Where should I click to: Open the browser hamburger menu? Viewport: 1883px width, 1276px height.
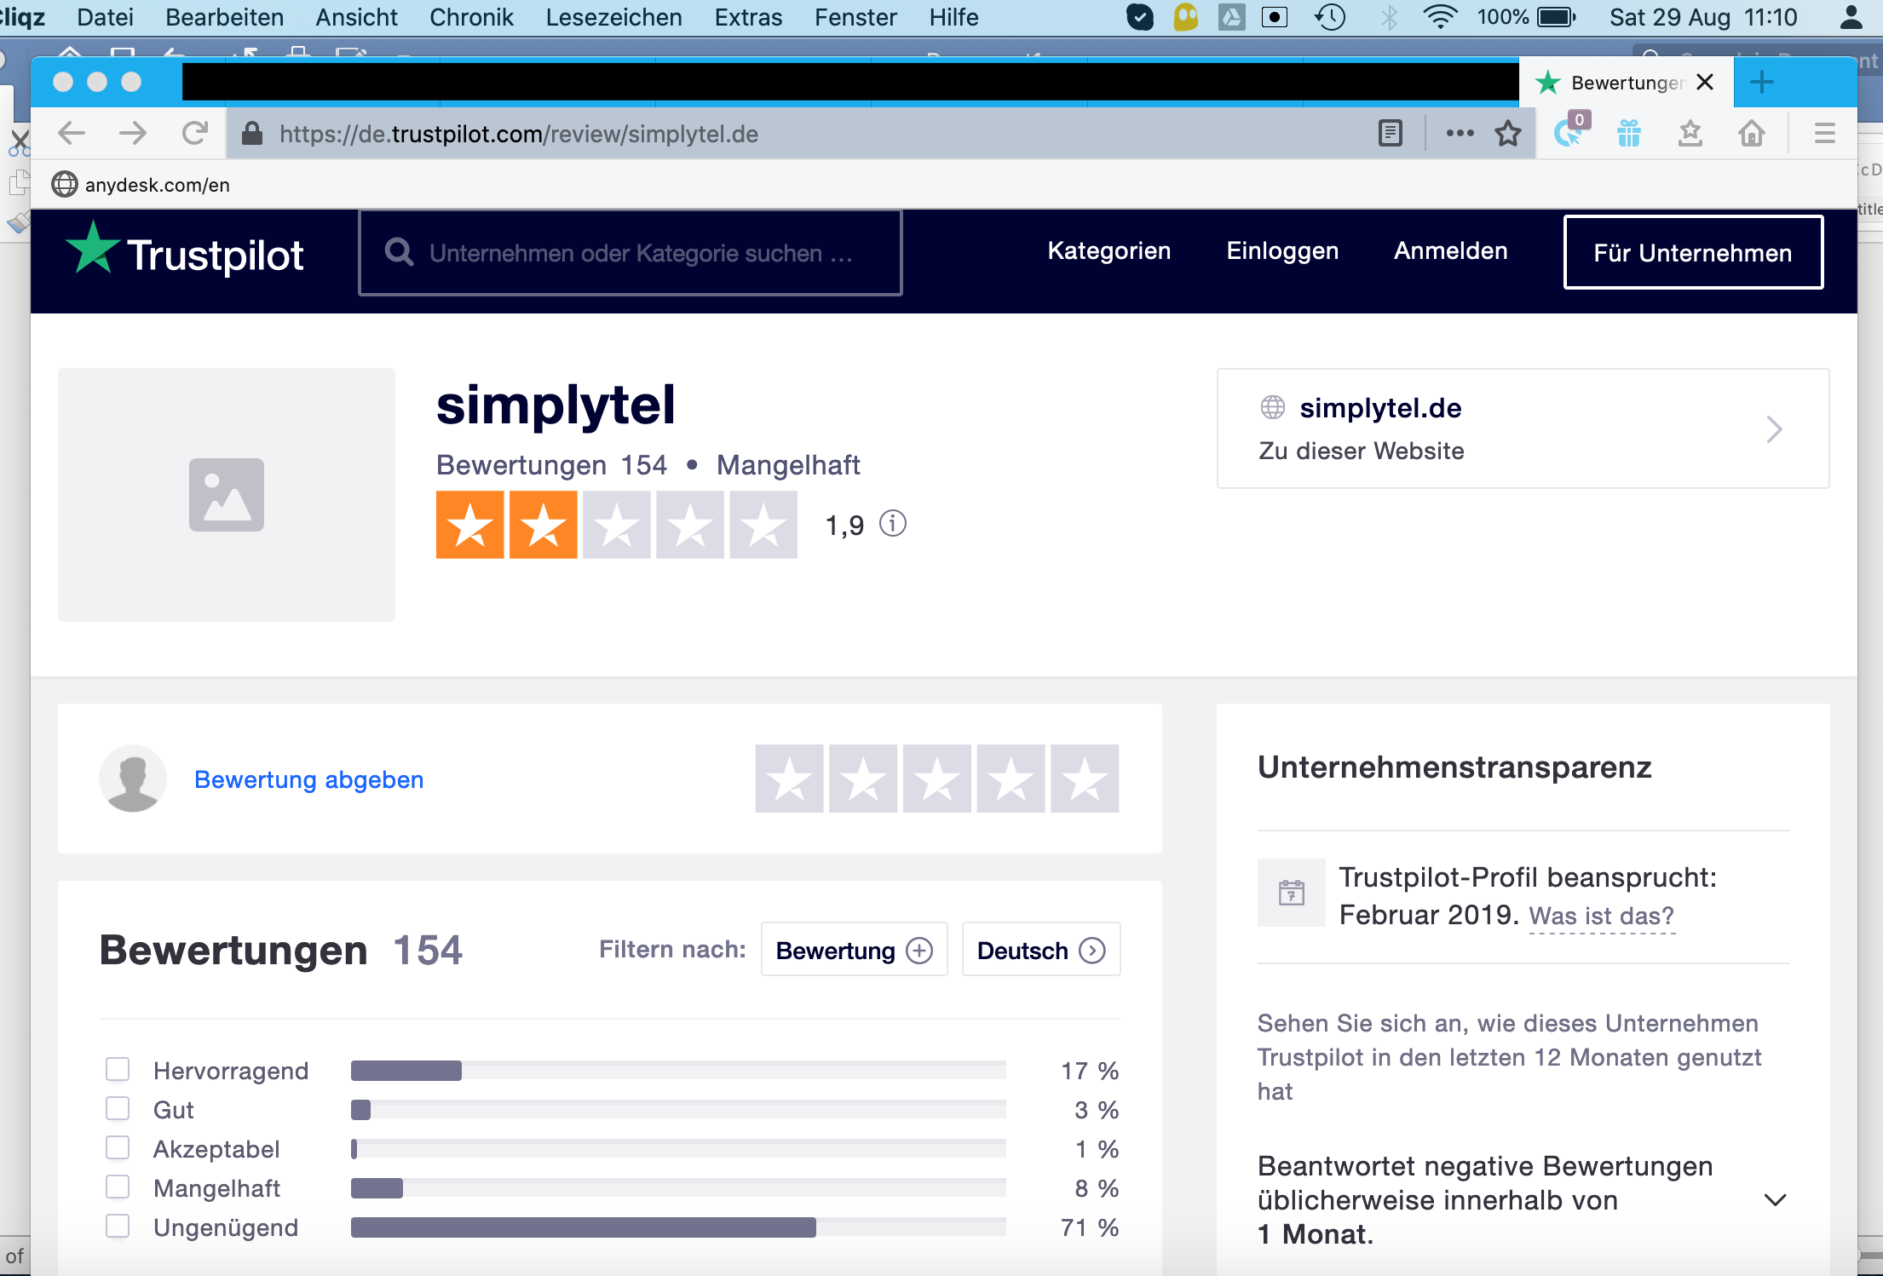pyautogui.click(x=1824, y=133)
